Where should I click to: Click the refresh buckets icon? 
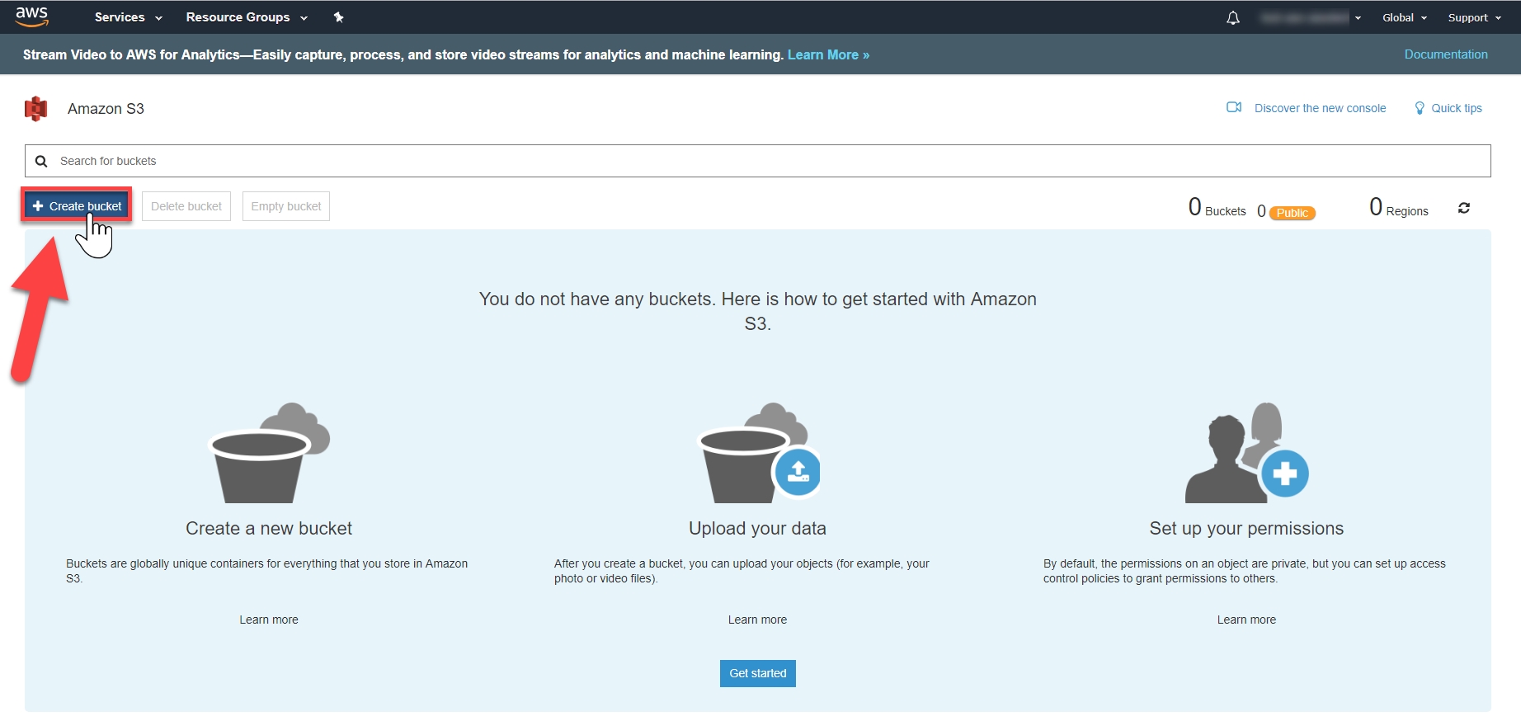pyautogui.click(x=1463, y=209)
